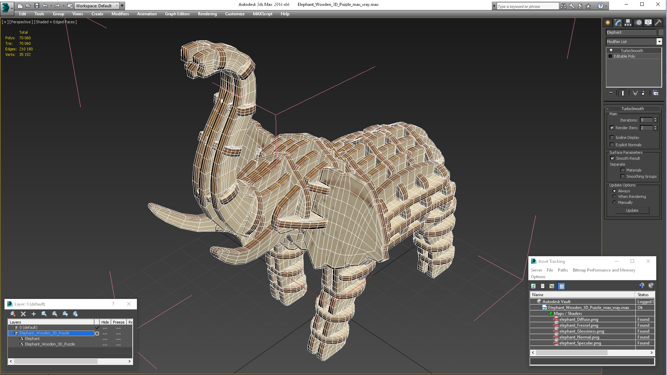Viewport: 667px width, 375px height.
Task: Click the Status column header
Action: tap(644, 295)
